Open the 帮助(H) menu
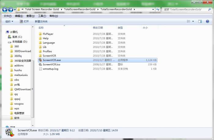 pos(53,16)
